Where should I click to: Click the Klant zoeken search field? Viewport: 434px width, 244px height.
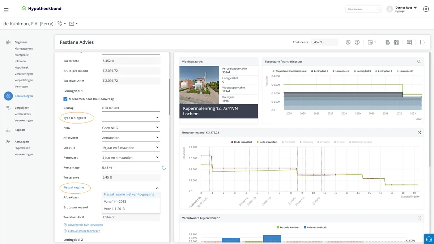(363, 9)
